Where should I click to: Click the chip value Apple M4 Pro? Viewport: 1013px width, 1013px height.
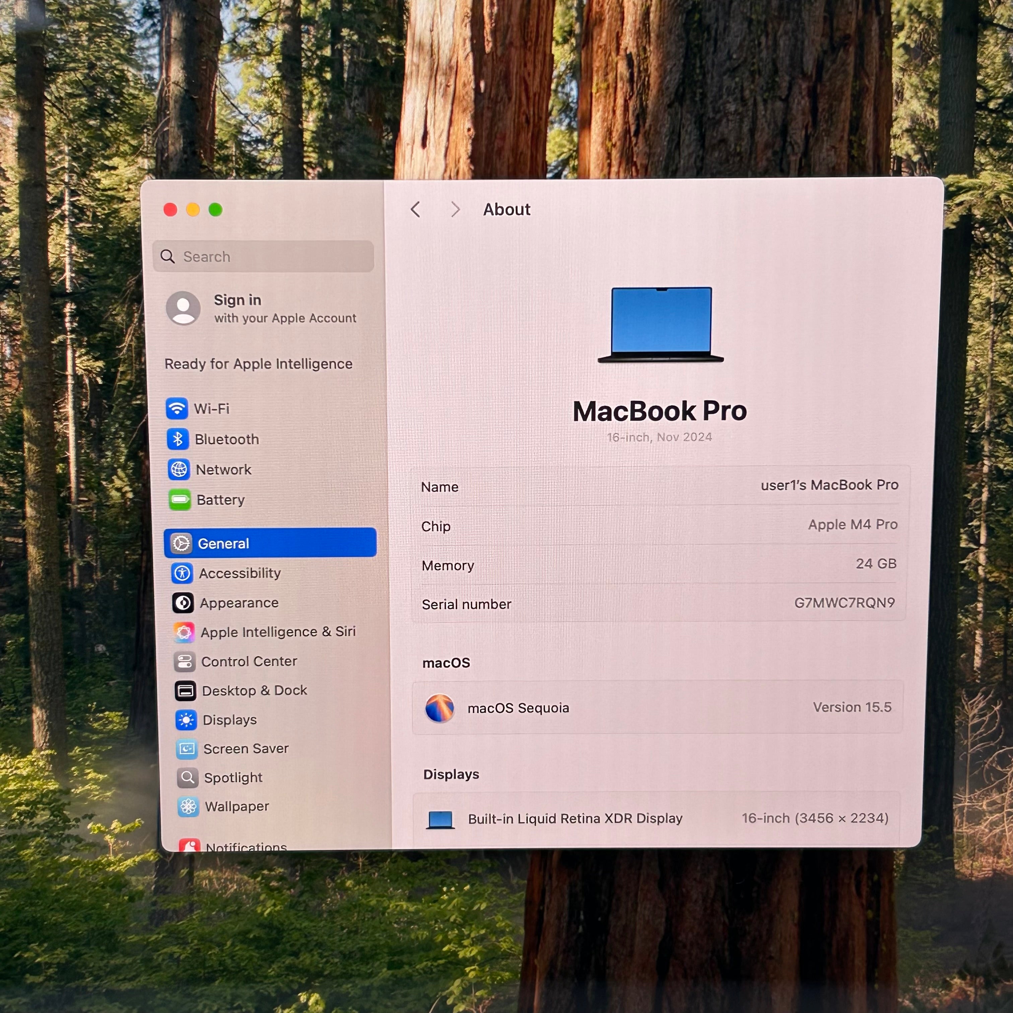tap(853, 524)
